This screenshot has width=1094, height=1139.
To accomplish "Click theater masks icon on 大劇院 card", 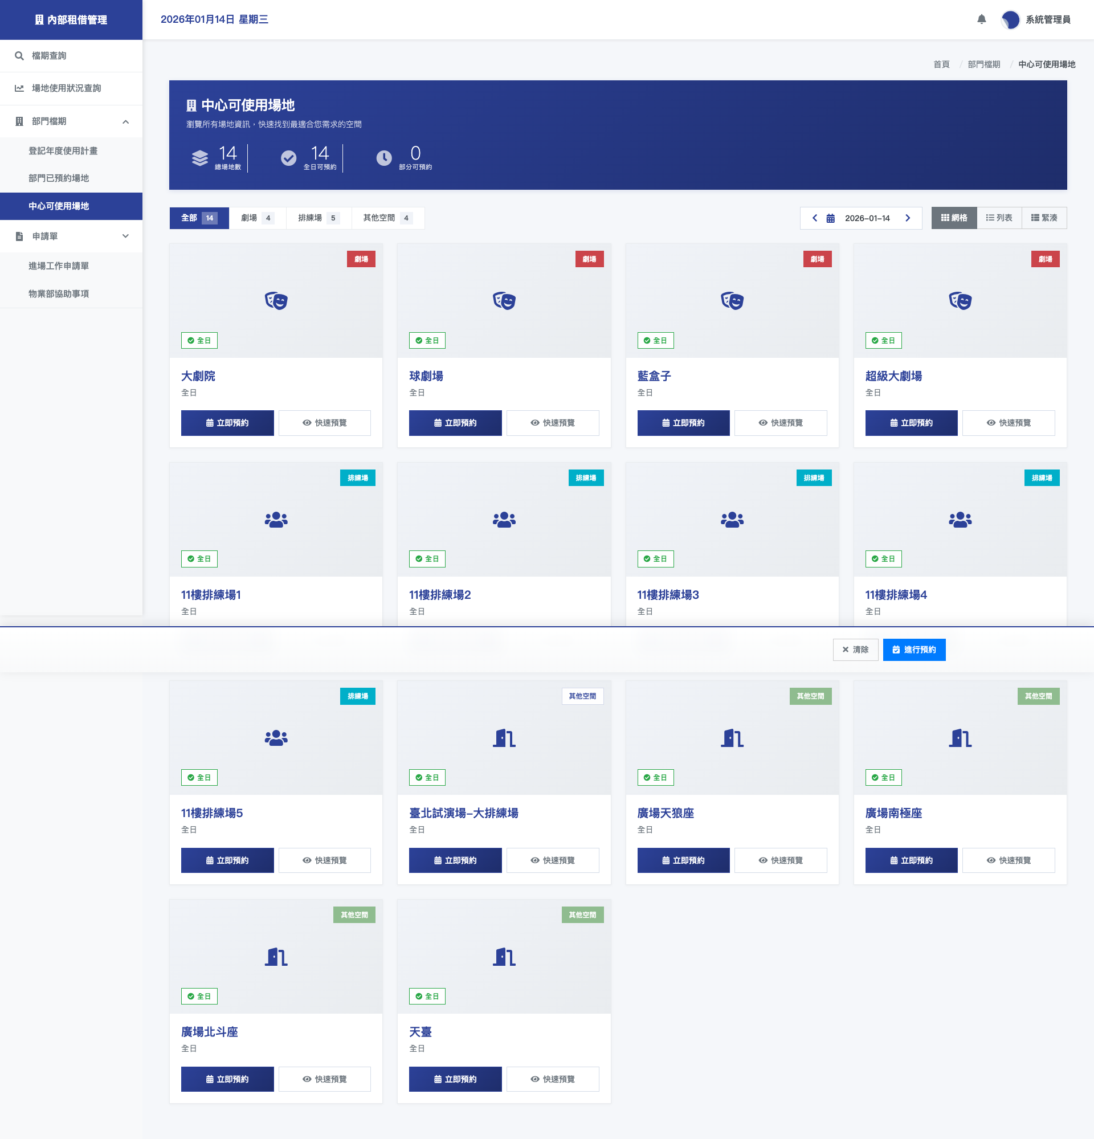I will [276, 300].
